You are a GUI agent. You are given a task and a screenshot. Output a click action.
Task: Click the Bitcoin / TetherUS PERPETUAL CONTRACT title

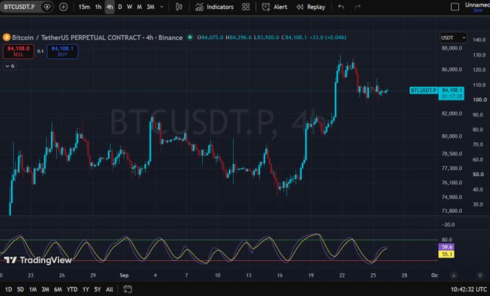pos(97,38)
